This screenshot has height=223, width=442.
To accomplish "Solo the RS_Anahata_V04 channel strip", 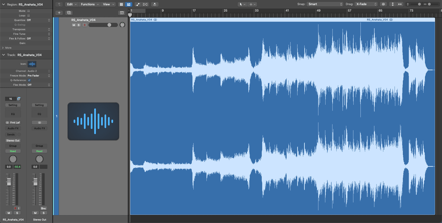I will [17, 213].
